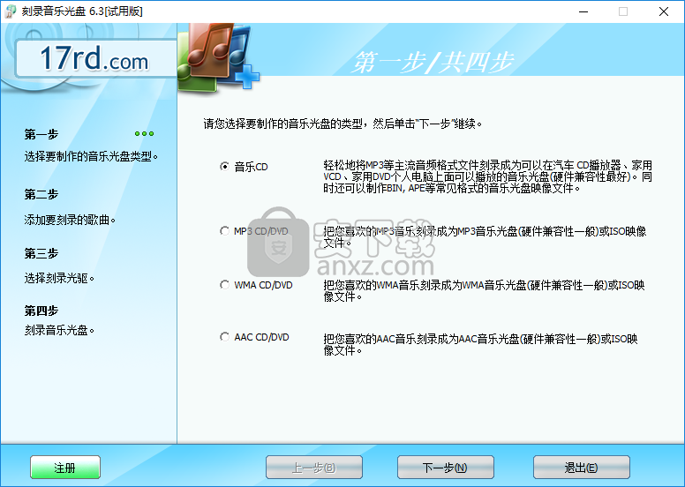This screenshot has height=487, width=685.
Task: Click the 17rd.com logo banner
Action: pyautogui.click(x=94, y=58)
